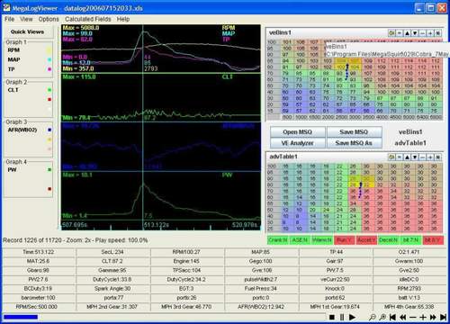Click up arrow in advTable1 toolbar
This screenshot has height=324, width=450.
[407, 157]
